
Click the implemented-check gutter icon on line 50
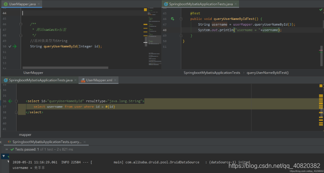9,47
